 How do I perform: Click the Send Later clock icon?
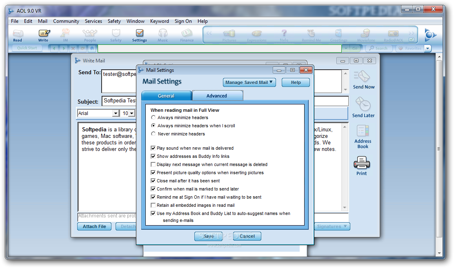coord(363,107)
